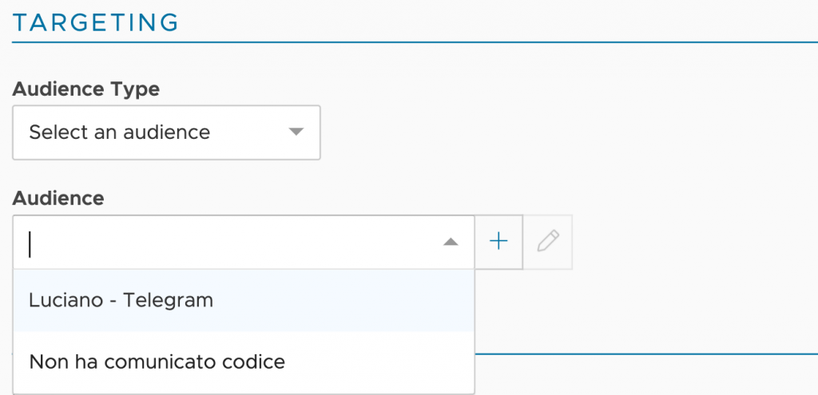Pick the last audience entry Non ha comunicato codice

244,361
